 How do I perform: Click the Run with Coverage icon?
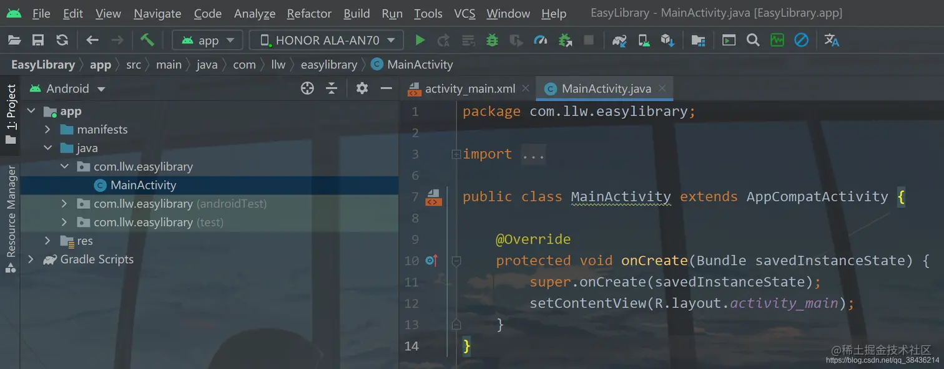(516, 41)
